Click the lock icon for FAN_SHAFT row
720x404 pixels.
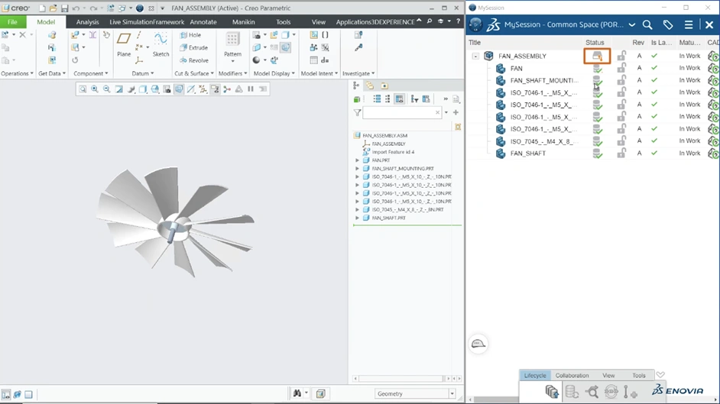[621, 154]
